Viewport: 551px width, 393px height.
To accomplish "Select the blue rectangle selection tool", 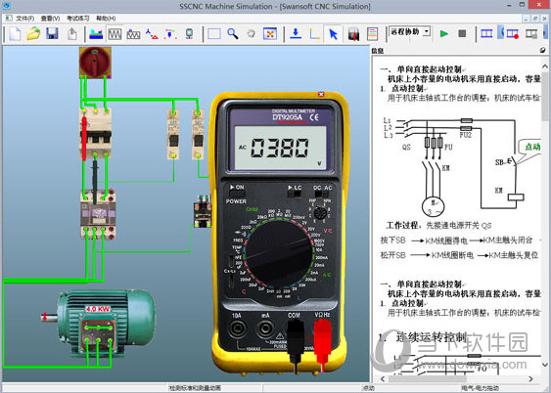I will click(214, 34).
